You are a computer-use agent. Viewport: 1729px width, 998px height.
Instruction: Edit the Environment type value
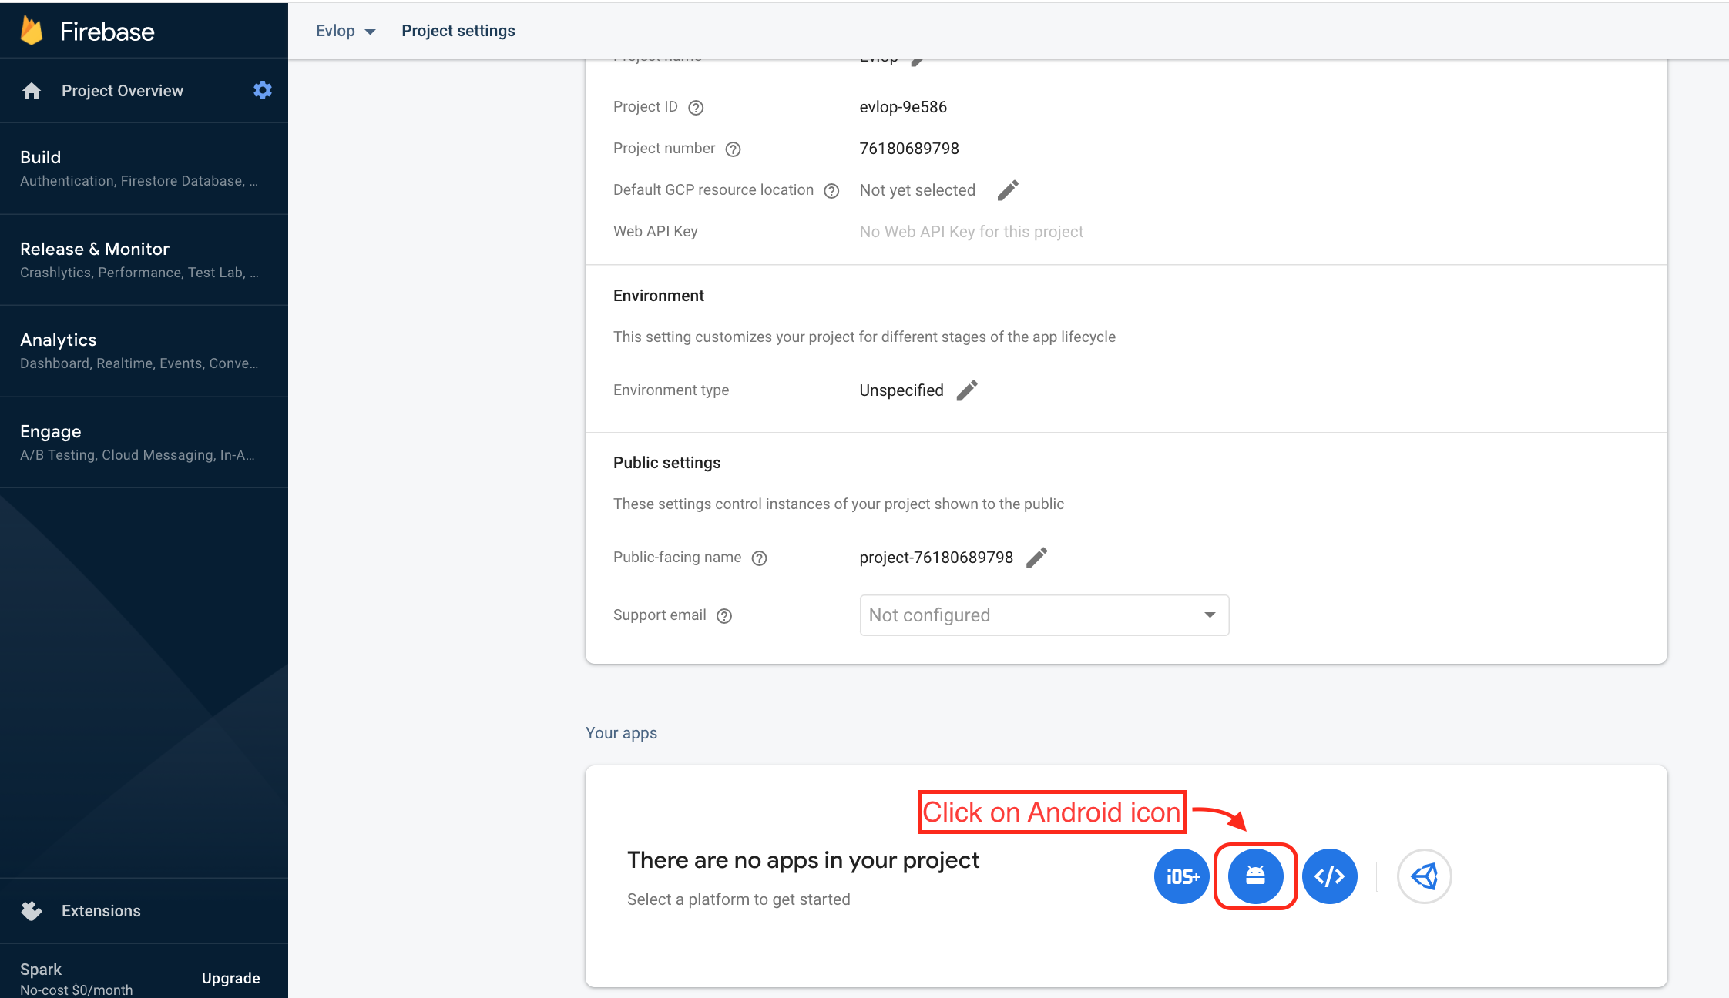coord(967,390)
